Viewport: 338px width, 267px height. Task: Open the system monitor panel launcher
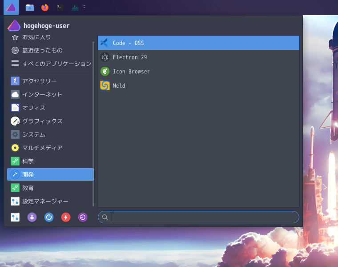pyautogui.click(x=75, y=8)
